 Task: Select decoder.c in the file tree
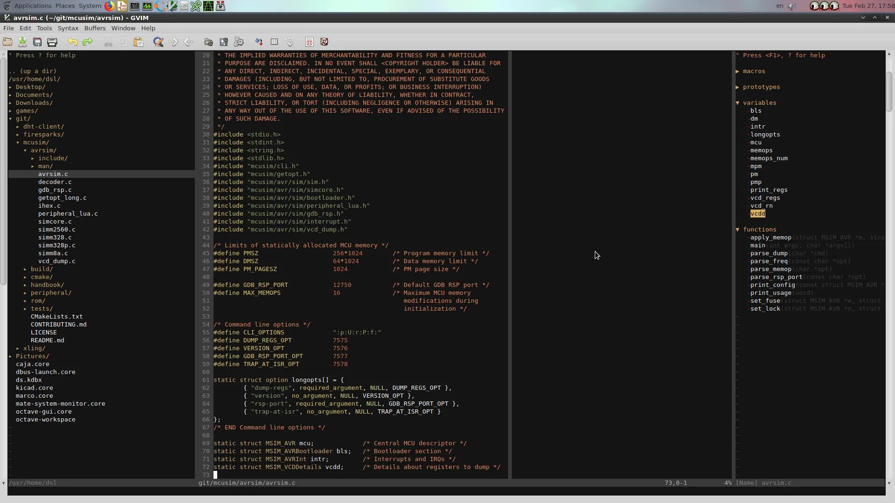pyautogui.click(x=55, y=182)
